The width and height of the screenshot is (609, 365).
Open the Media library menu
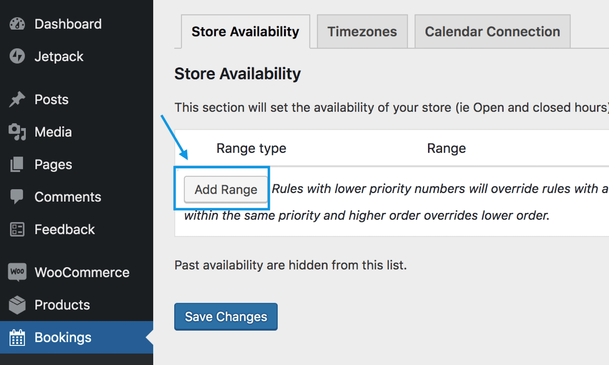click(x=53, y=132)
